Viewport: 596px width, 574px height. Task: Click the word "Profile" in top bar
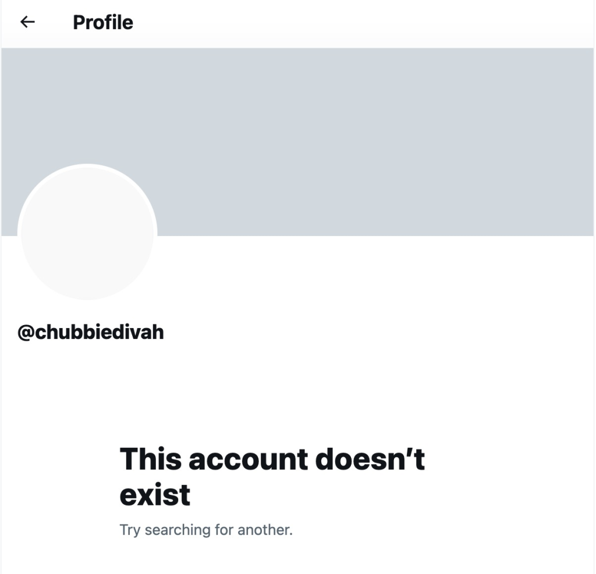click(x=103, y=22)
